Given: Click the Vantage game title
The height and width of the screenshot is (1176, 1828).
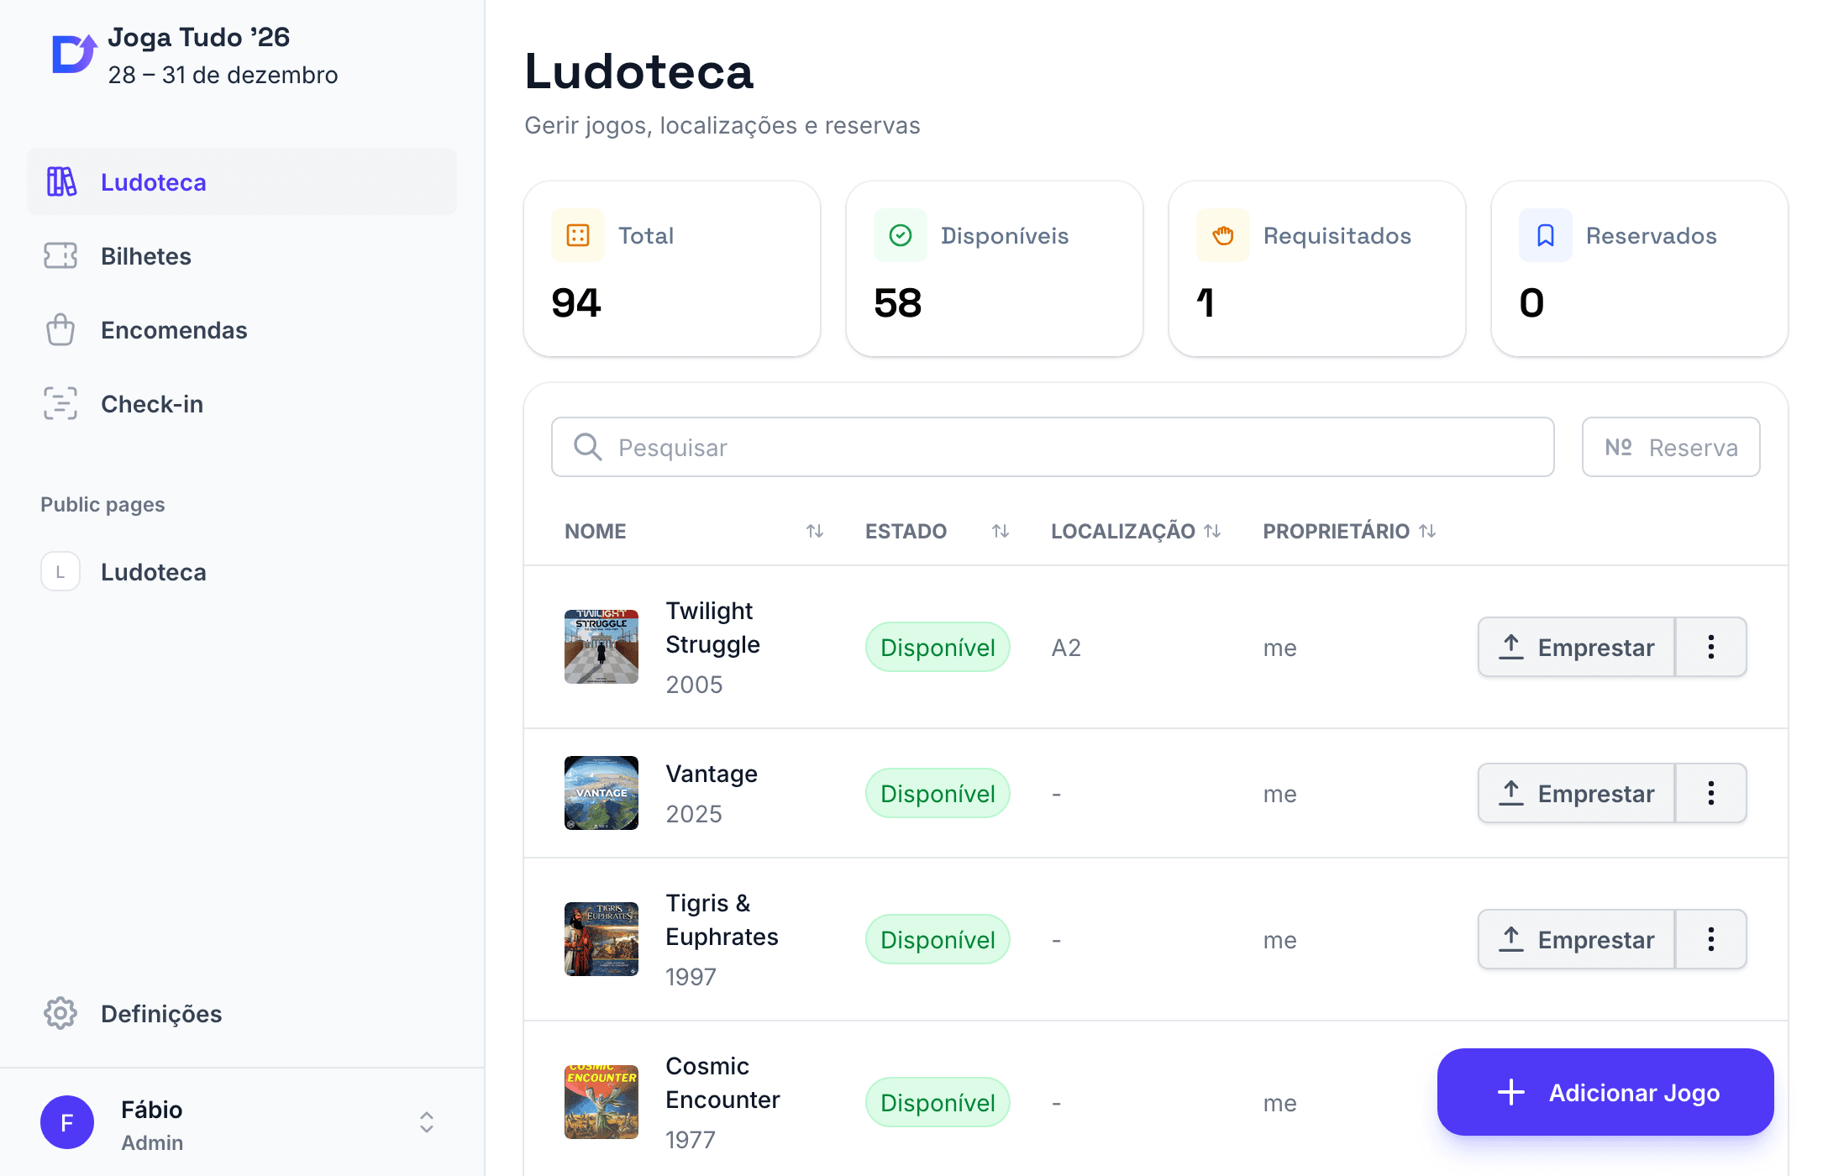Looking at the screenshot, I should (712, 773).
